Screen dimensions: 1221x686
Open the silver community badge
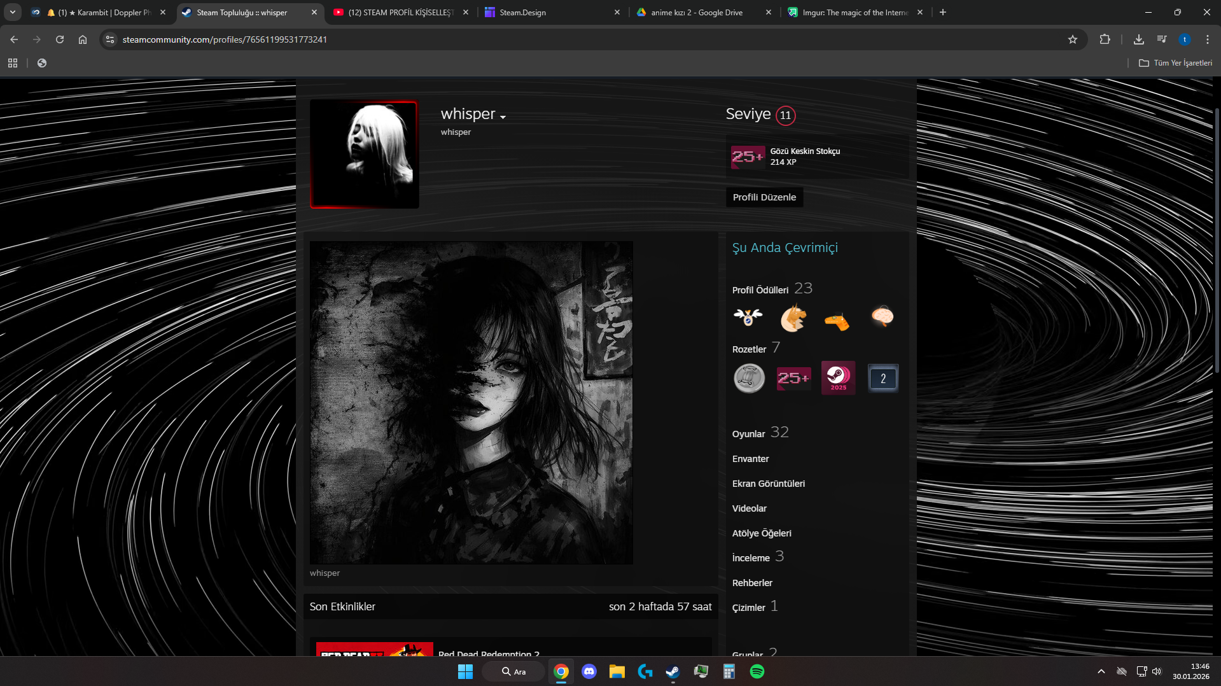pos(749,378)
